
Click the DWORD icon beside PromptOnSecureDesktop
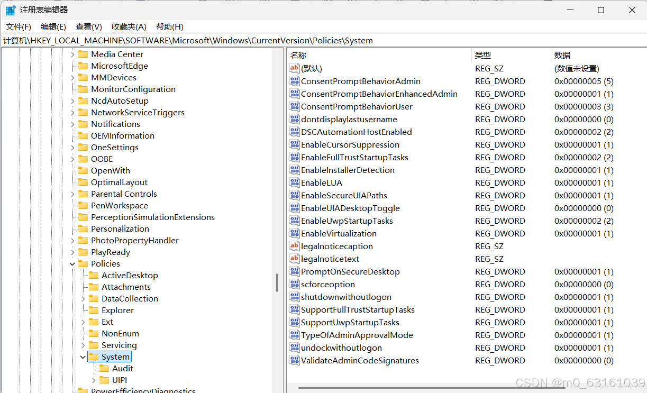coord(295,271)
